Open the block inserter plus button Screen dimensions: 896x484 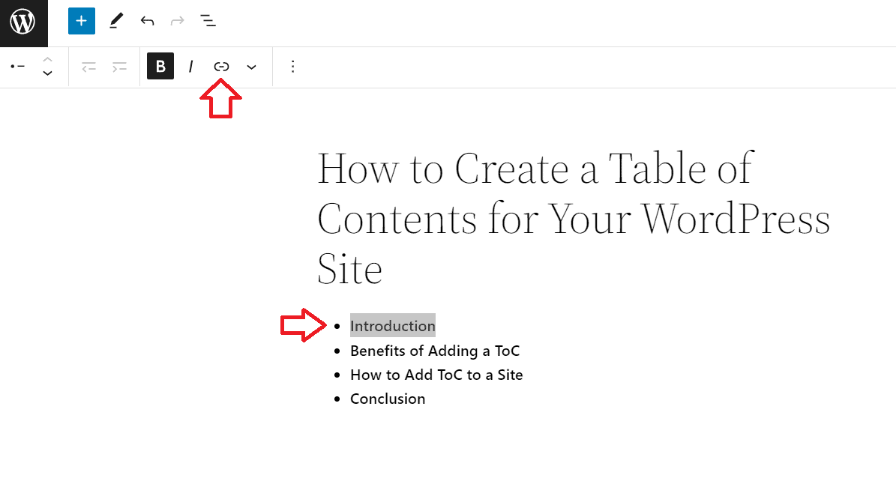[x=82, y=21]
